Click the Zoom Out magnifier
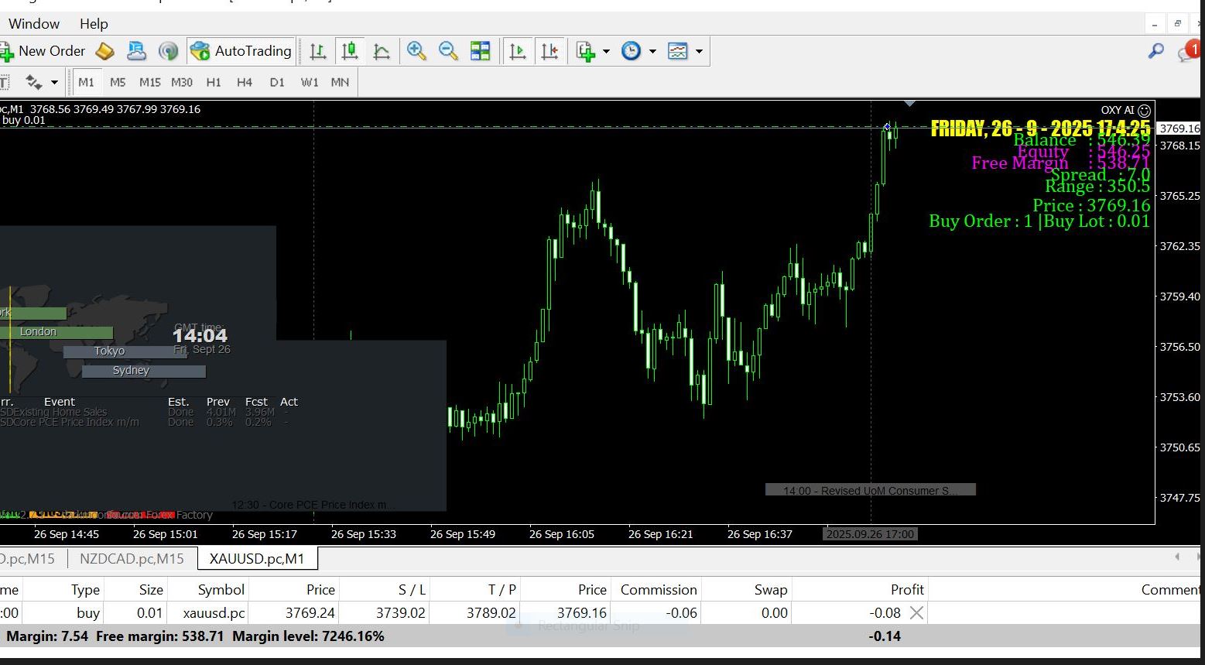This screenshot has height=665, width=1205. (448, 51)
